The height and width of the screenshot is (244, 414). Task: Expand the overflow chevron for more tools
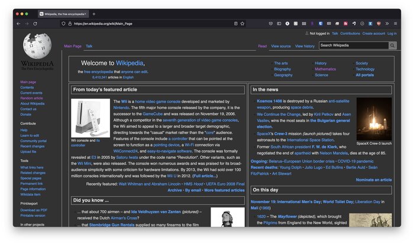[x=387, y=24]
